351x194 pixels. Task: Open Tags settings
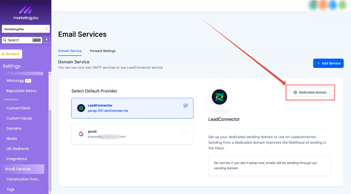click(10, 189)
